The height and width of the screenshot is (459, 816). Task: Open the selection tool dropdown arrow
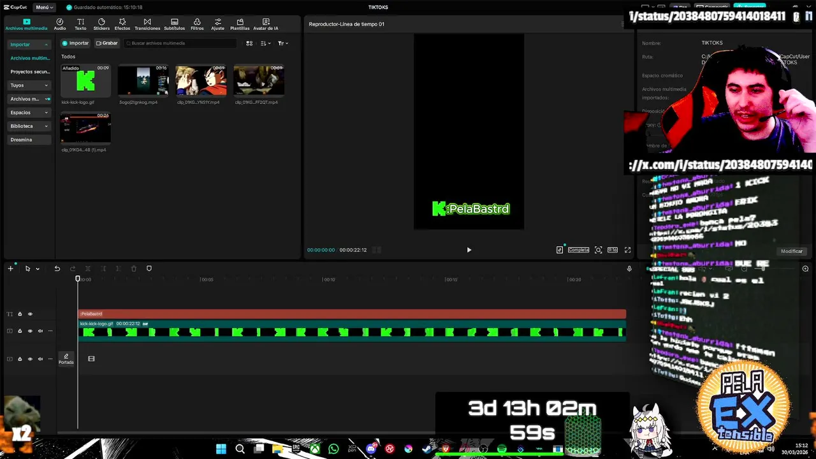click(38, 269)
